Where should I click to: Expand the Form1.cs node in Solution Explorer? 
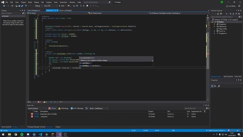pos(215,31)
